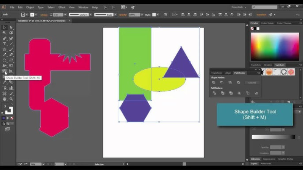Open the graphic Style dropdown

tap(158, 15)
